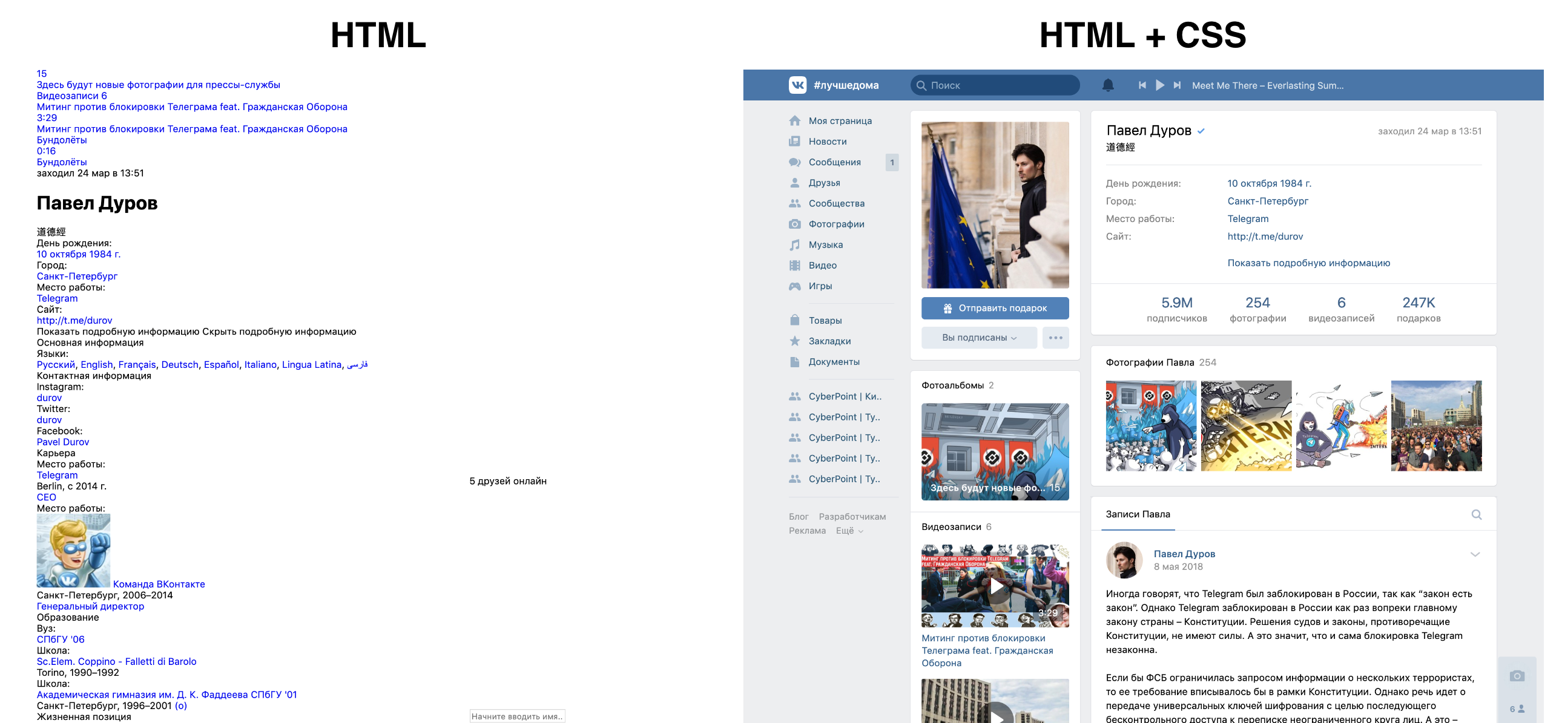Click the 254 фотографии counter

click(x=1257, y=309)
